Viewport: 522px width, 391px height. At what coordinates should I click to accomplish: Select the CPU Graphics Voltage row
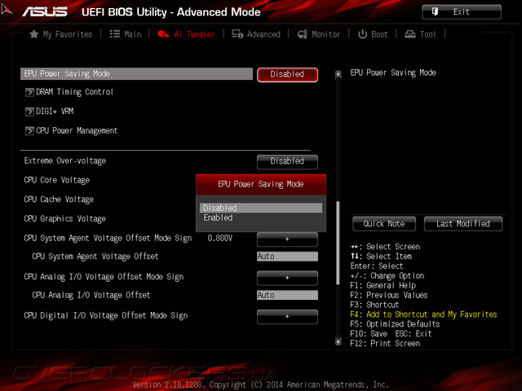point(65,219)
